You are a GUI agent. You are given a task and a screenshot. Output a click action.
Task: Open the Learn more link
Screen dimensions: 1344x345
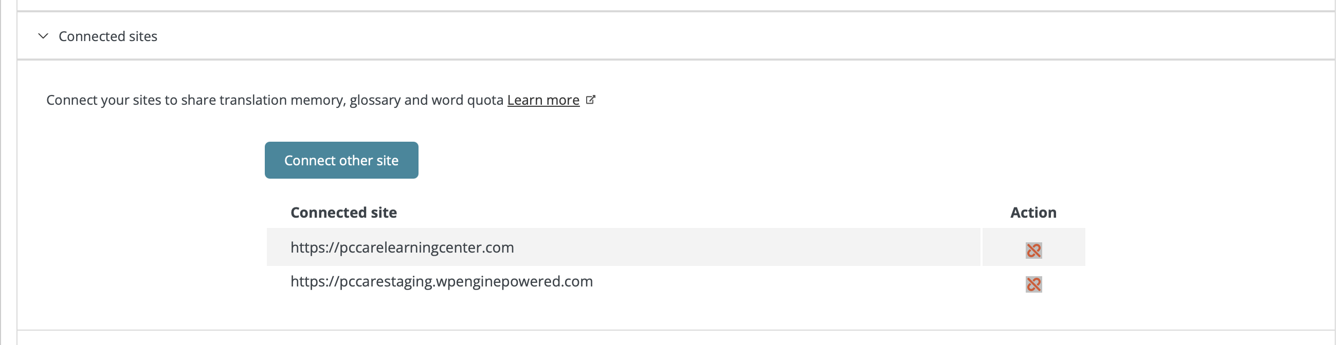(543, 100)
